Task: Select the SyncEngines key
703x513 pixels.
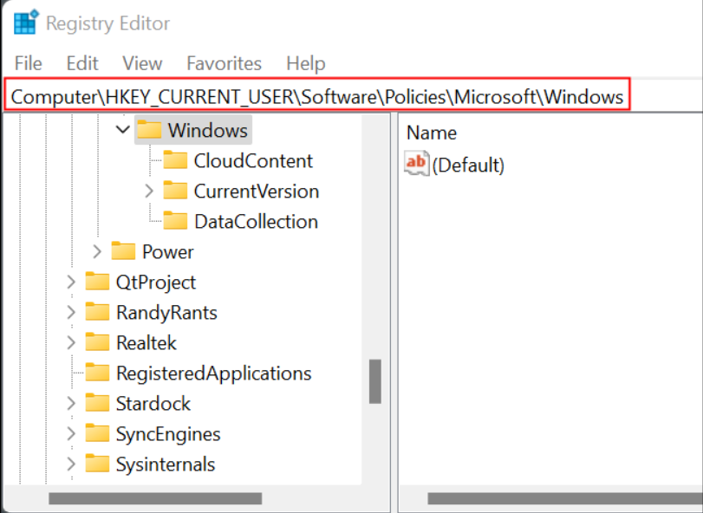Action: 168,433
